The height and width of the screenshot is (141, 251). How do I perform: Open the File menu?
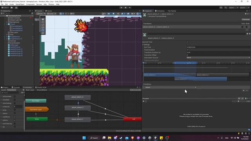tap(2, 4)
